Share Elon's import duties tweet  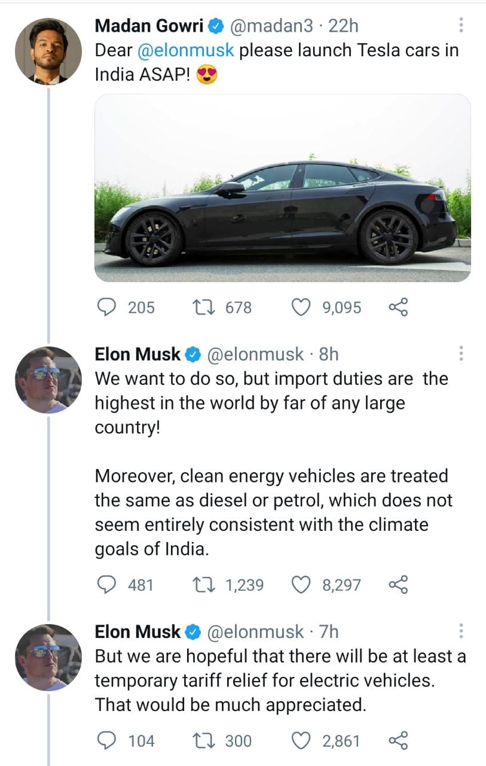(x=398, y=584)
